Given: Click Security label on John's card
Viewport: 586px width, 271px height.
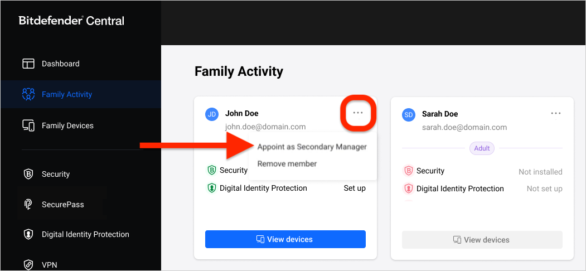Looking at the screenshot, I should (x=233, y=170).
